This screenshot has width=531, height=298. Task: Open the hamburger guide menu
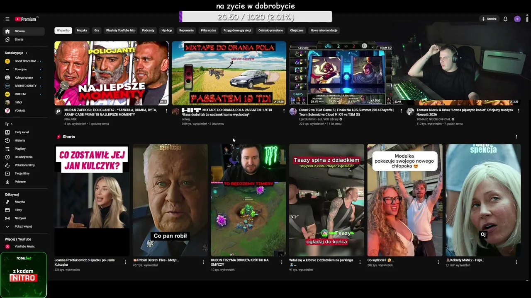7,19
